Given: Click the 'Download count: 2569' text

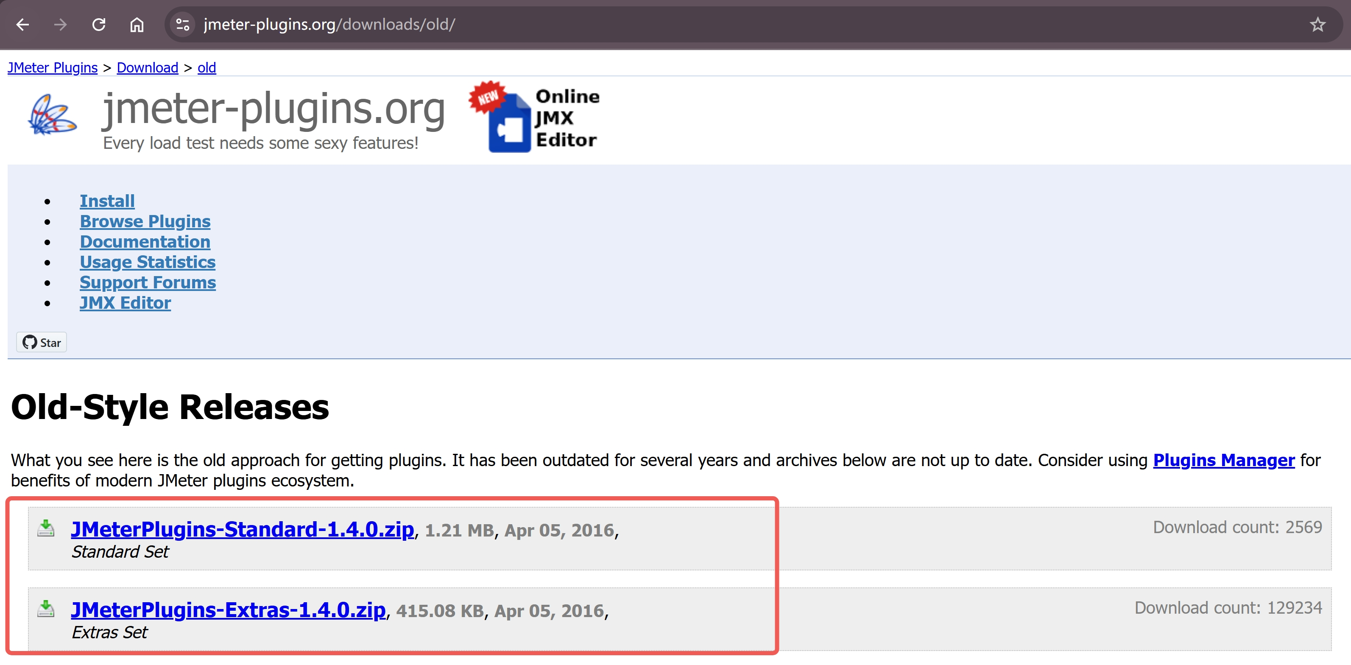Looking at the screenshot, I should tap(1237, 528).
